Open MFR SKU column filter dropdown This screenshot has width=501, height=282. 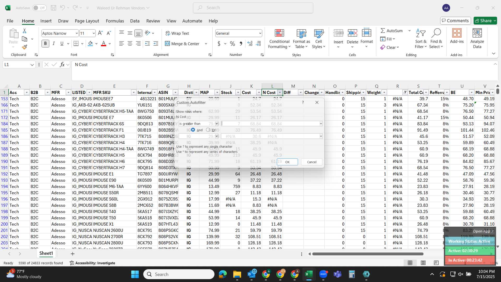[134, 92]
